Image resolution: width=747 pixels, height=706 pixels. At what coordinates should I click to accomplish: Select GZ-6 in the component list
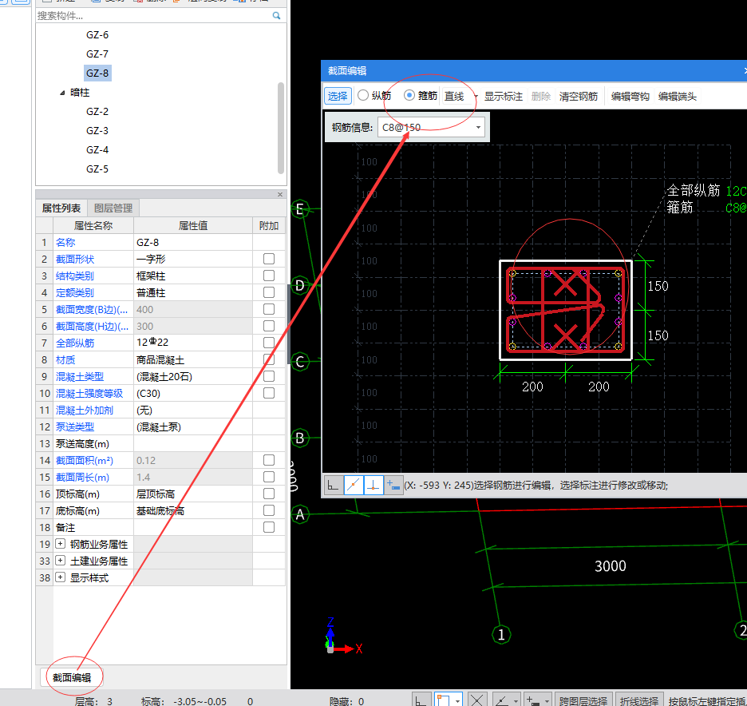coord(97,35)
